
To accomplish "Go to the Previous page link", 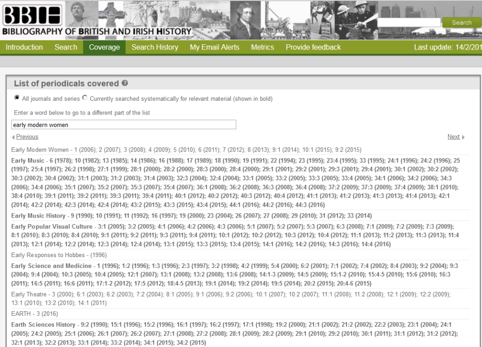I will pyautogui.click(x=27, y=137).
